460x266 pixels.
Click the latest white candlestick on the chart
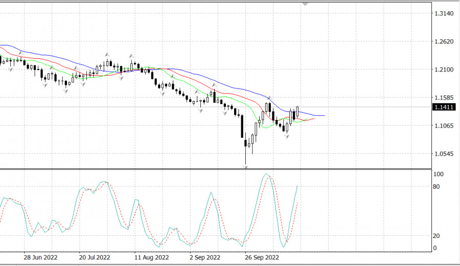coord(297,112)
